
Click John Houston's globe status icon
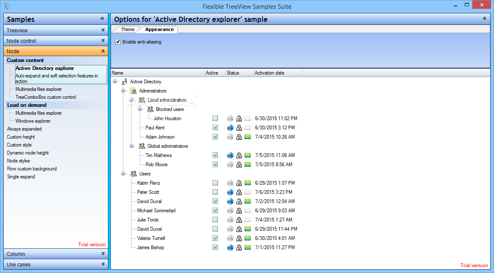coord(230,118)
